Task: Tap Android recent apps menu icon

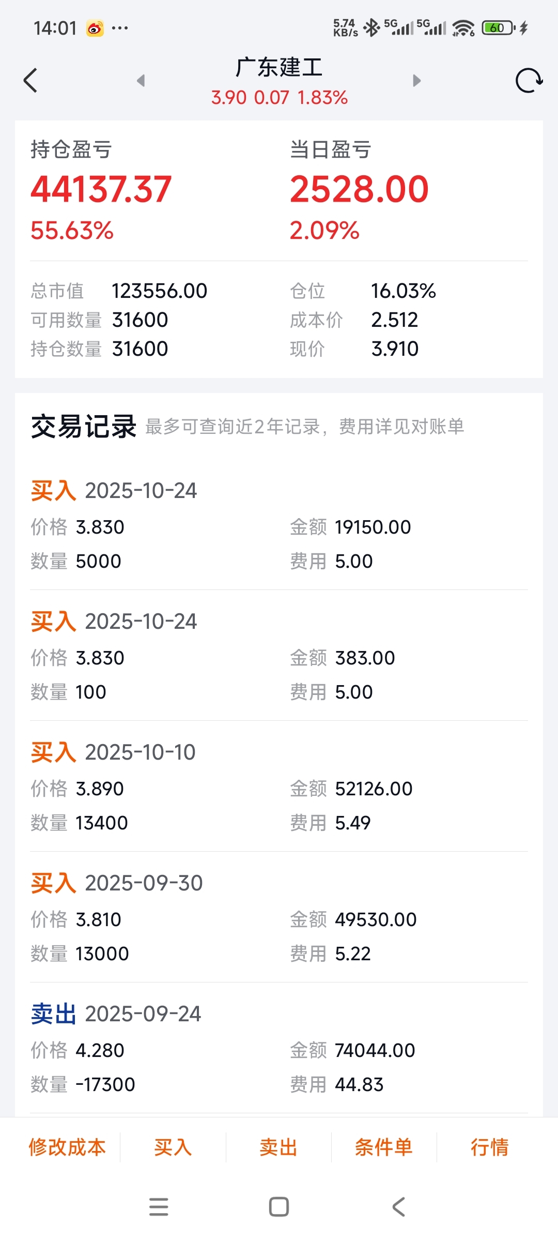Action: 159,1207
